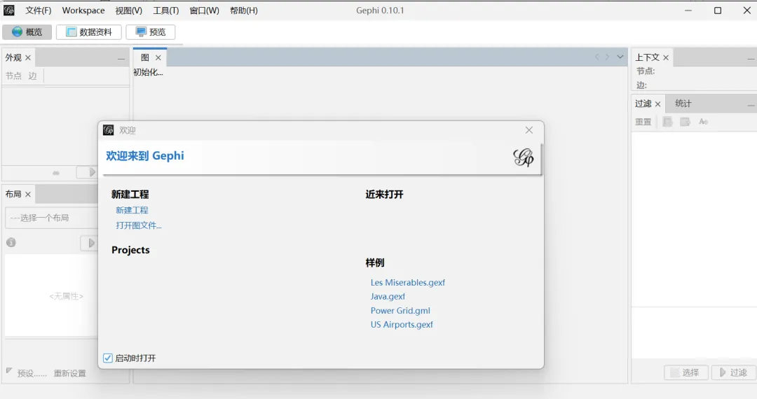Click the 样例 samples heading

pos(374,262)
